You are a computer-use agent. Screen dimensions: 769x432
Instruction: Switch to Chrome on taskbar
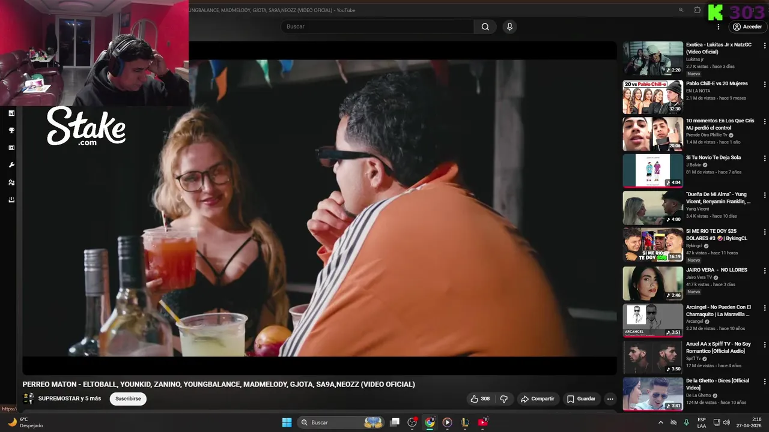point(430,422)
